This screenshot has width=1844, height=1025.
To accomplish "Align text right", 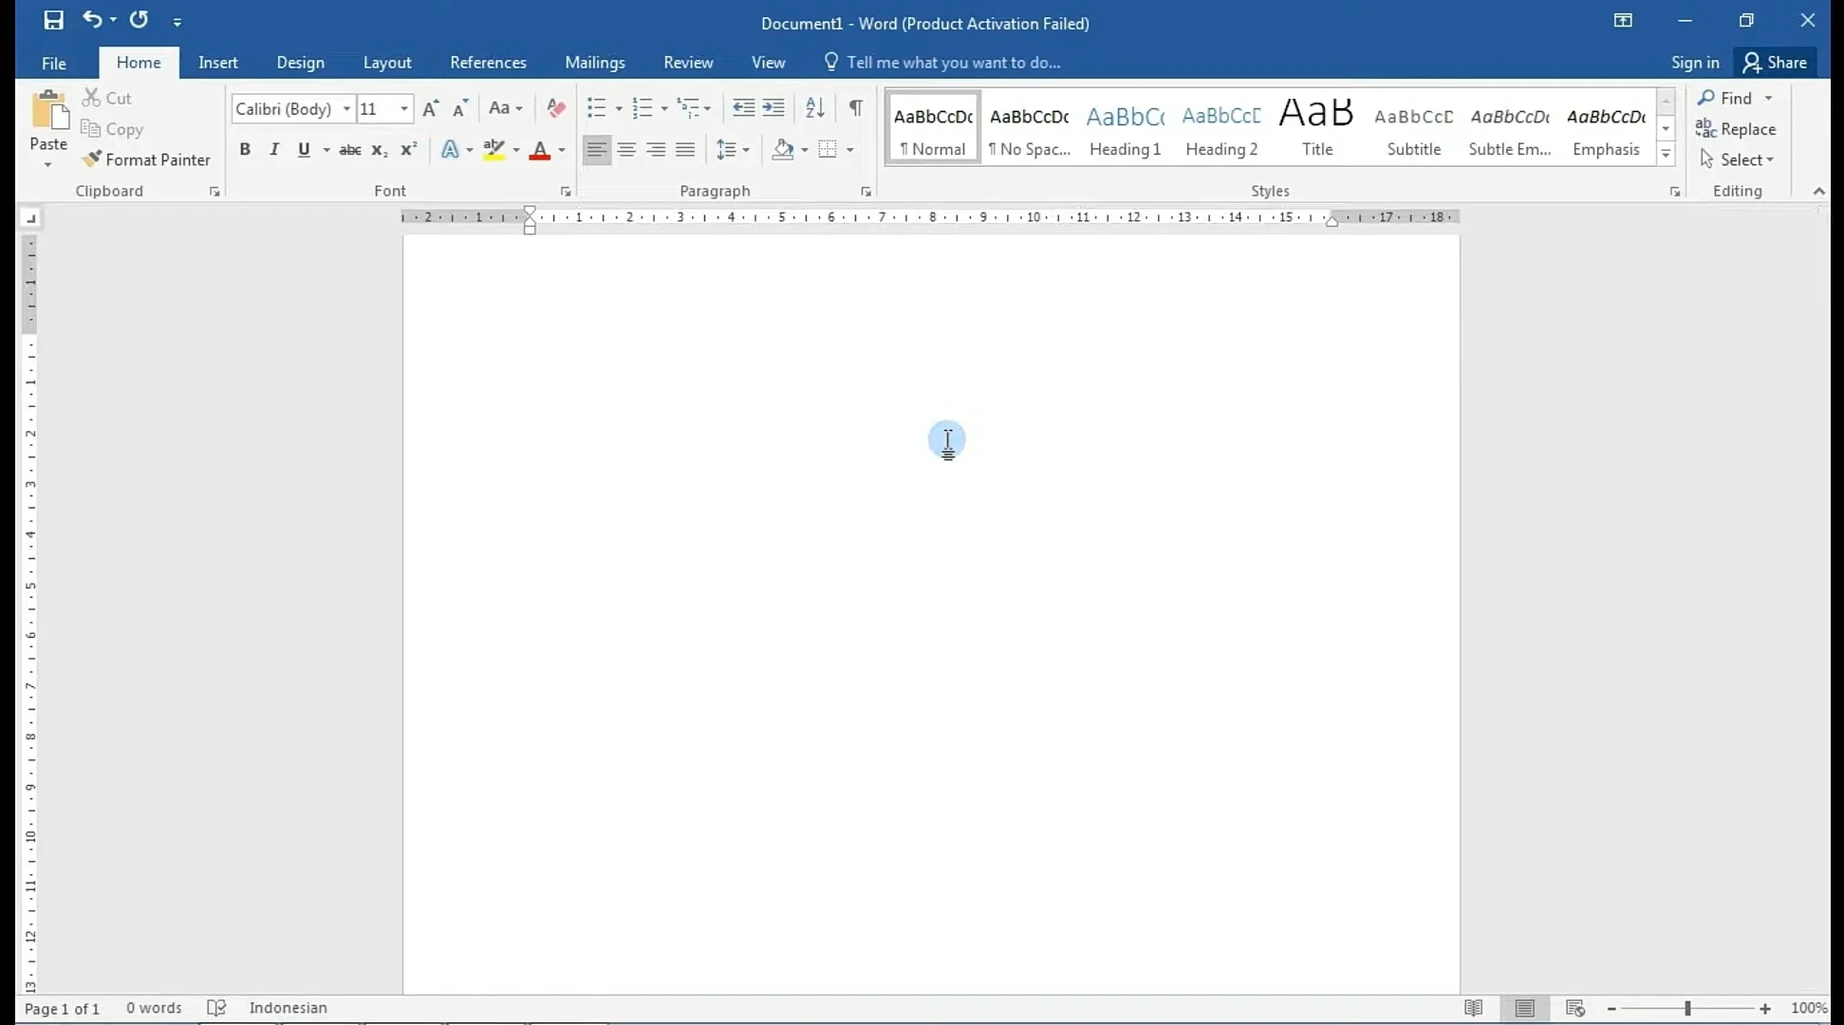I will [x=656, y=150].
